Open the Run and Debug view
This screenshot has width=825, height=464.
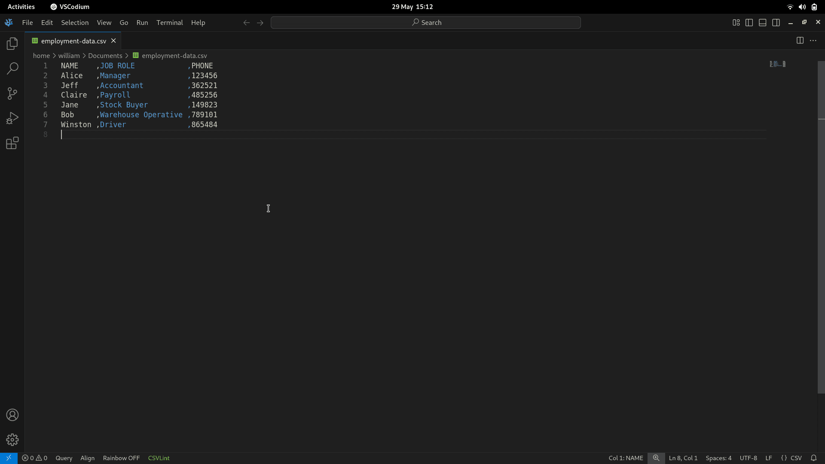pyautogui.click(x=12, y=118)
